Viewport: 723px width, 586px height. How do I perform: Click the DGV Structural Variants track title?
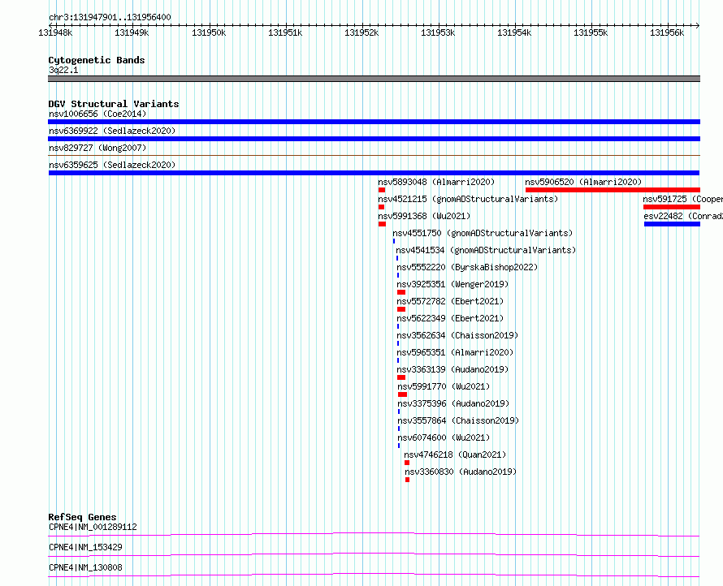(x=114, y=104)
